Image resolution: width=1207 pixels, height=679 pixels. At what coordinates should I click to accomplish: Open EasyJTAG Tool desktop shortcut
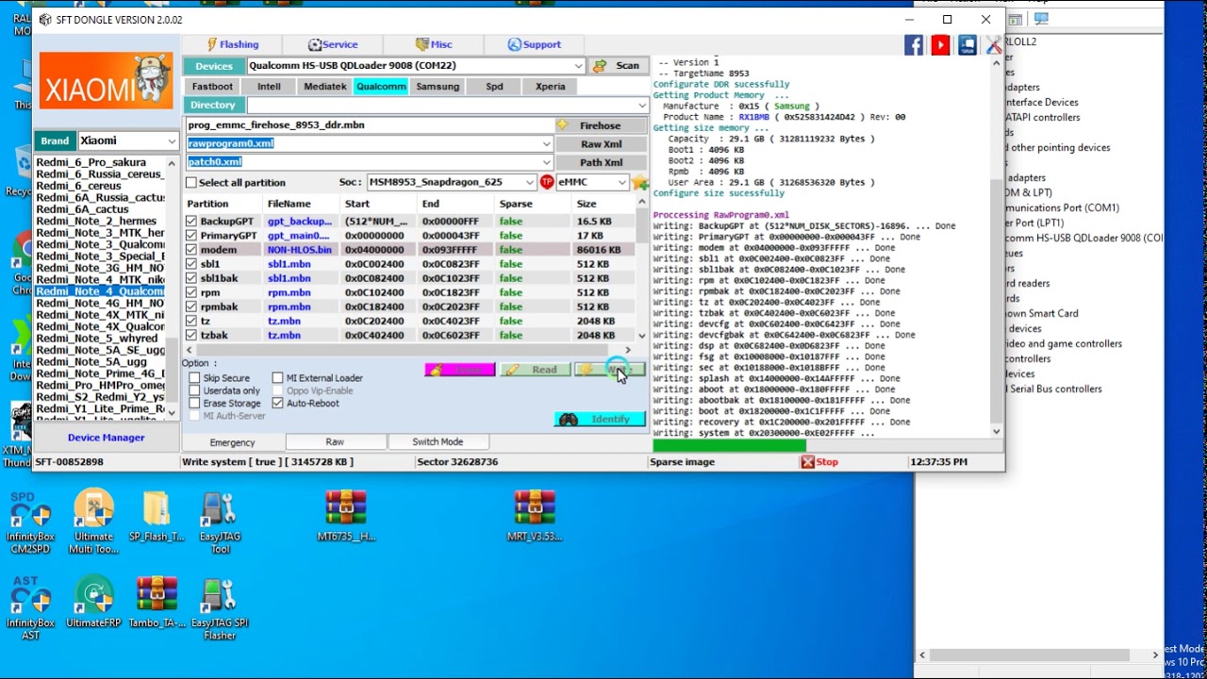point(220,522)
